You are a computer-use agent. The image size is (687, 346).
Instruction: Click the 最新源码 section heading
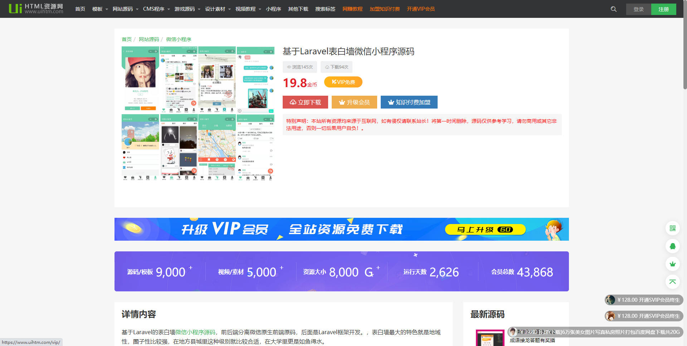(487, 314)
